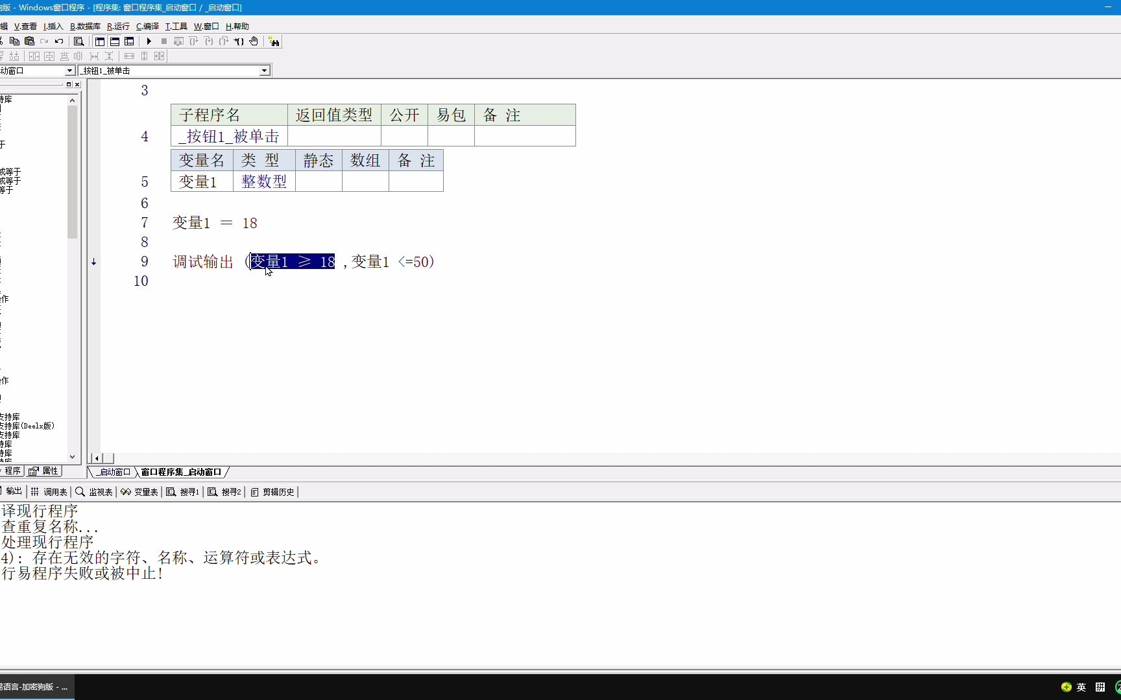This screenshot has width=1121, height=700.
Task: Click the Undo icon
Action: click(59, 41)
